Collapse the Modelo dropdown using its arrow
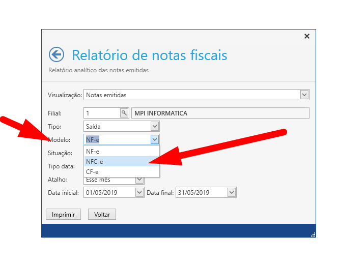The image size is (338, 263). [155, 139]
